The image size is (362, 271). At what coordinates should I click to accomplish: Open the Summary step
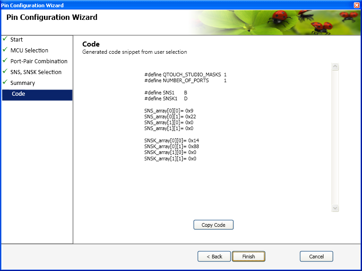[23, 83]
